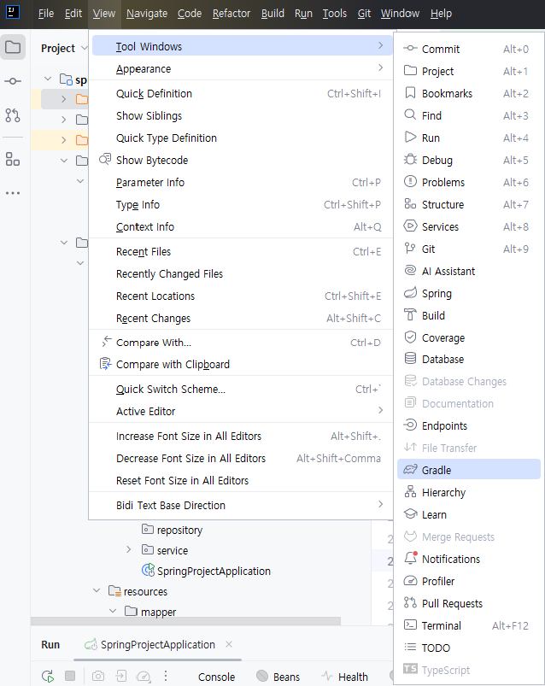Open Spring tool window
This screenshot has height=686, width=545.
pos(469,294)
